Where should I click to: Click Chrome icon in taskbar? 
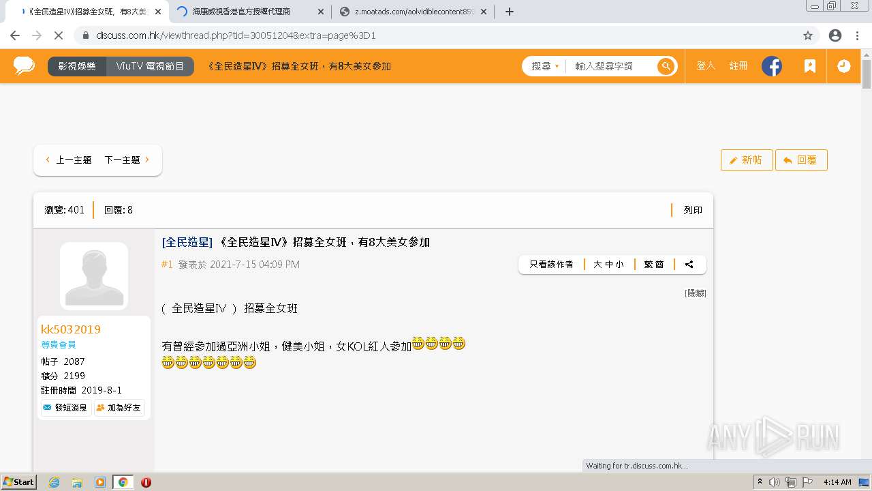coord(123,482)
